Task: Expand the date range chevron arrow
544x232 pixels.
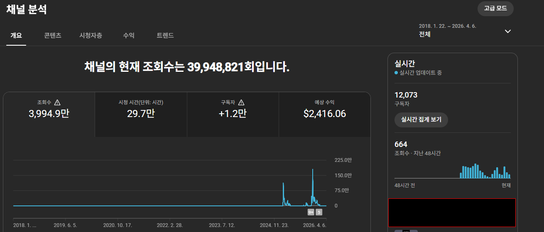Action: [x=507, y=31]
